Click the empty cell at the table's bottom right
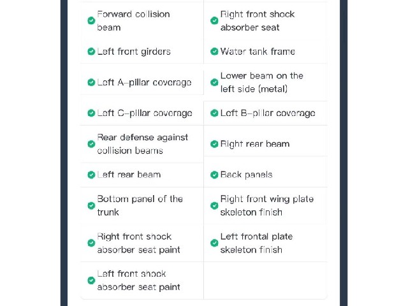The height and width of the screenshot is (306, 408). (265, 280)
